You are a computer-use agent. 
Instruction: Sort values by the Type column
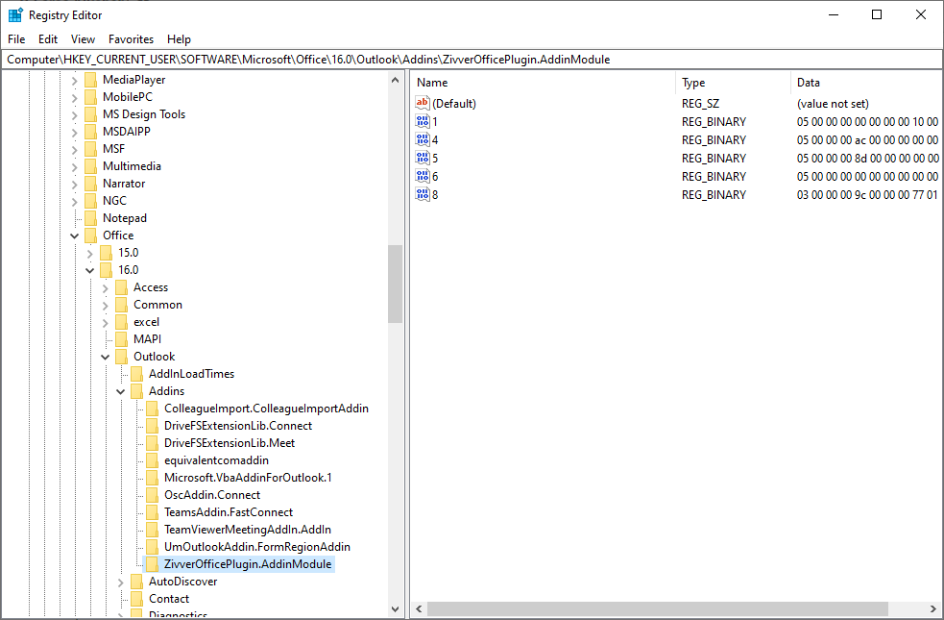click(x=701, y=83)
